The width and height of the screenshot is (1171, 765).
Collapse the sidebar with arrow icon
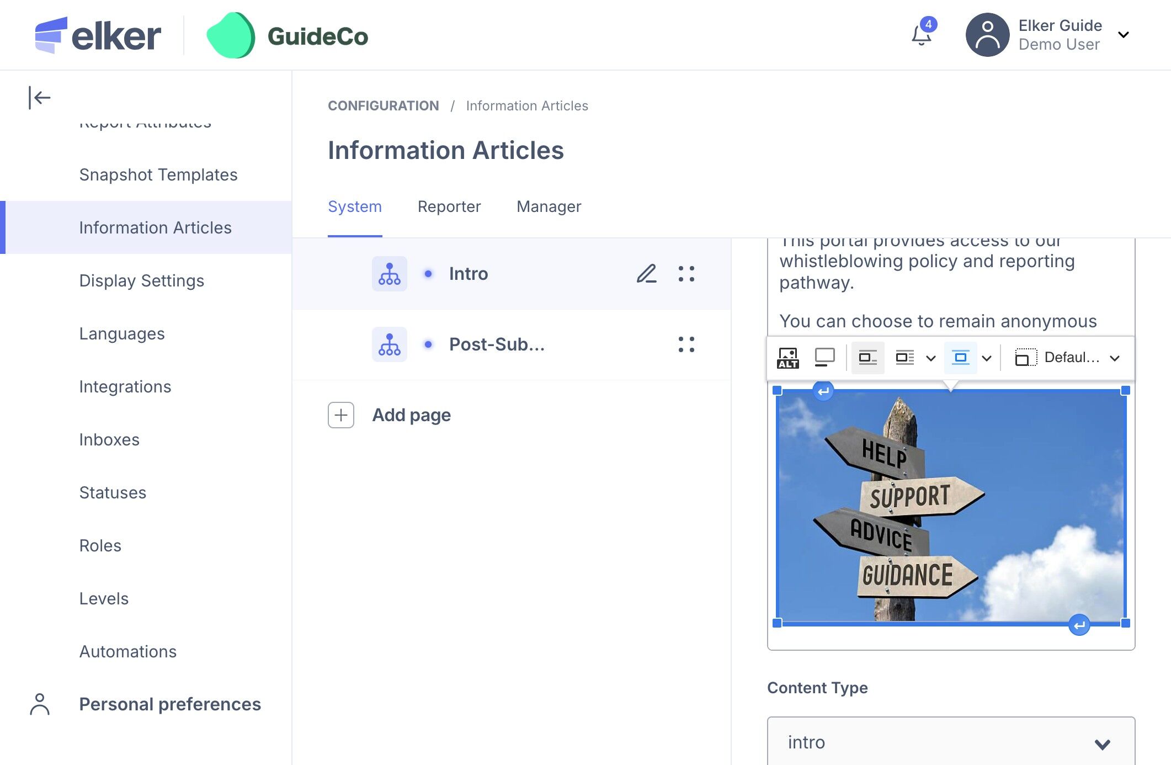coord(40,98)
